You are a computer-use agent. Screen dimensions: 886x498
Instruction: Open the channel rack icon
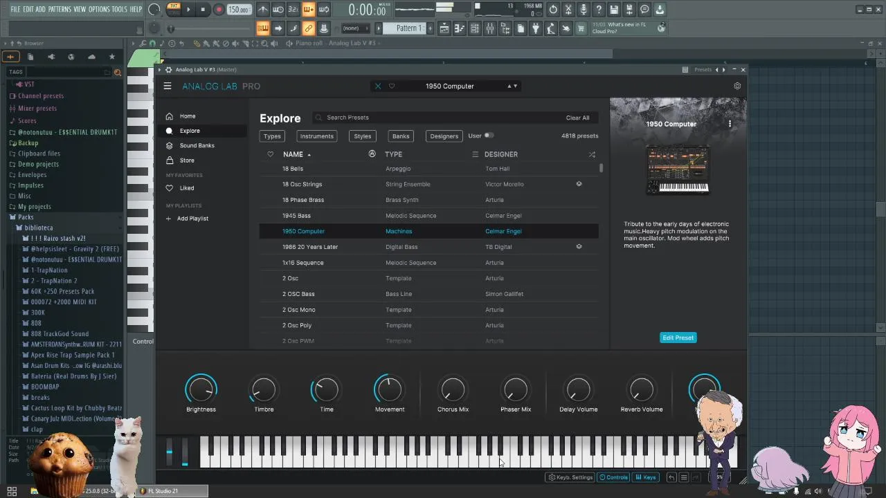click(474, 28)
